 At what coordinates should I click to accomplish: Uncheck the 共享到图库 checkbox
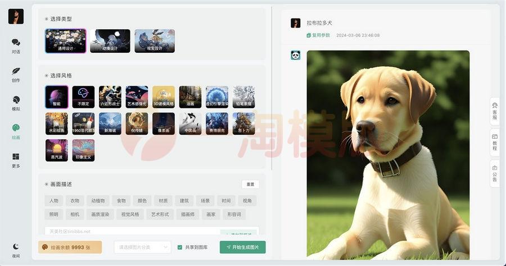180,247
